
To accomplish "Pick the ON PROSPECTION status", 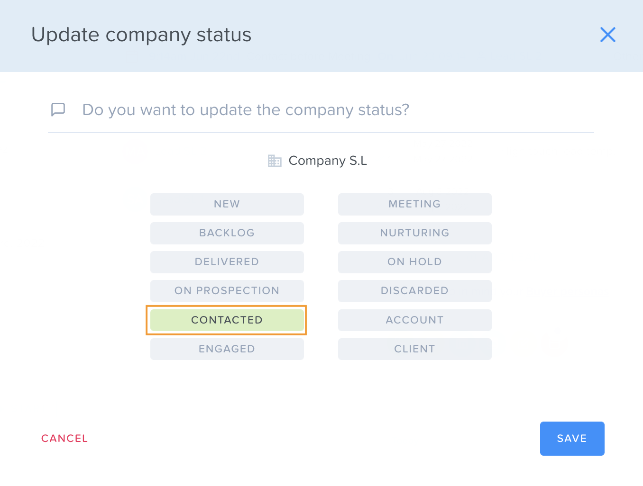I will point(227,291).
